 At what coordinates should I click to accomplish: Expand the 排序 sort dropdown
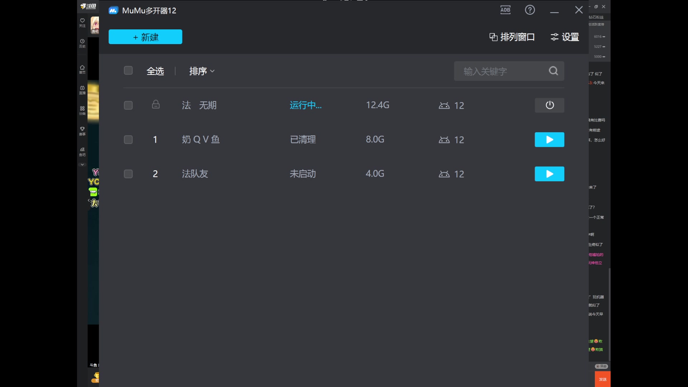point(202,71)
